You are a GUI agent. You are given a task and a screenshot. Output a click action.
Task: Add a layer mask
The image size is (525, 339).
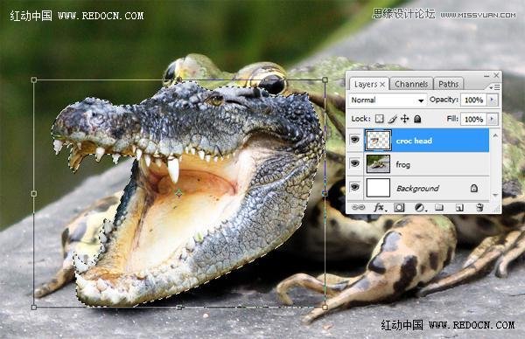pos(399,208)
